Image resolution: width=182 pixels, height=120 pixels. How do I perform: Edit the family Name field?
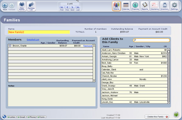pyautogui.click(x=39, y=32)
